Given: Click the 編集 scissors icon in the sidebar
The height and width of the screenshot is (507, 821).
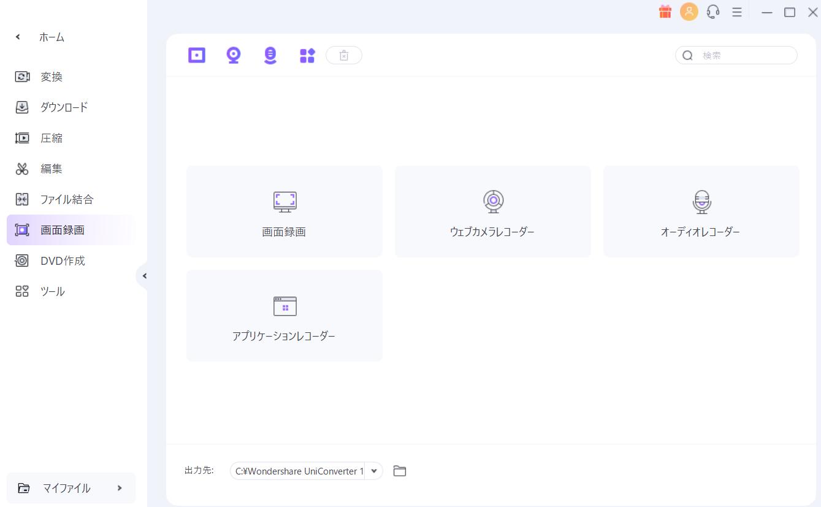Looking at the screenshot, I should [22, 169].
